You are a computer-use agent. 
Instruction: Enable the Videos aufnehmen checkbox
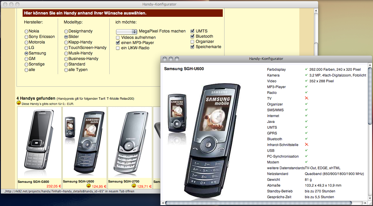[118, 38]
